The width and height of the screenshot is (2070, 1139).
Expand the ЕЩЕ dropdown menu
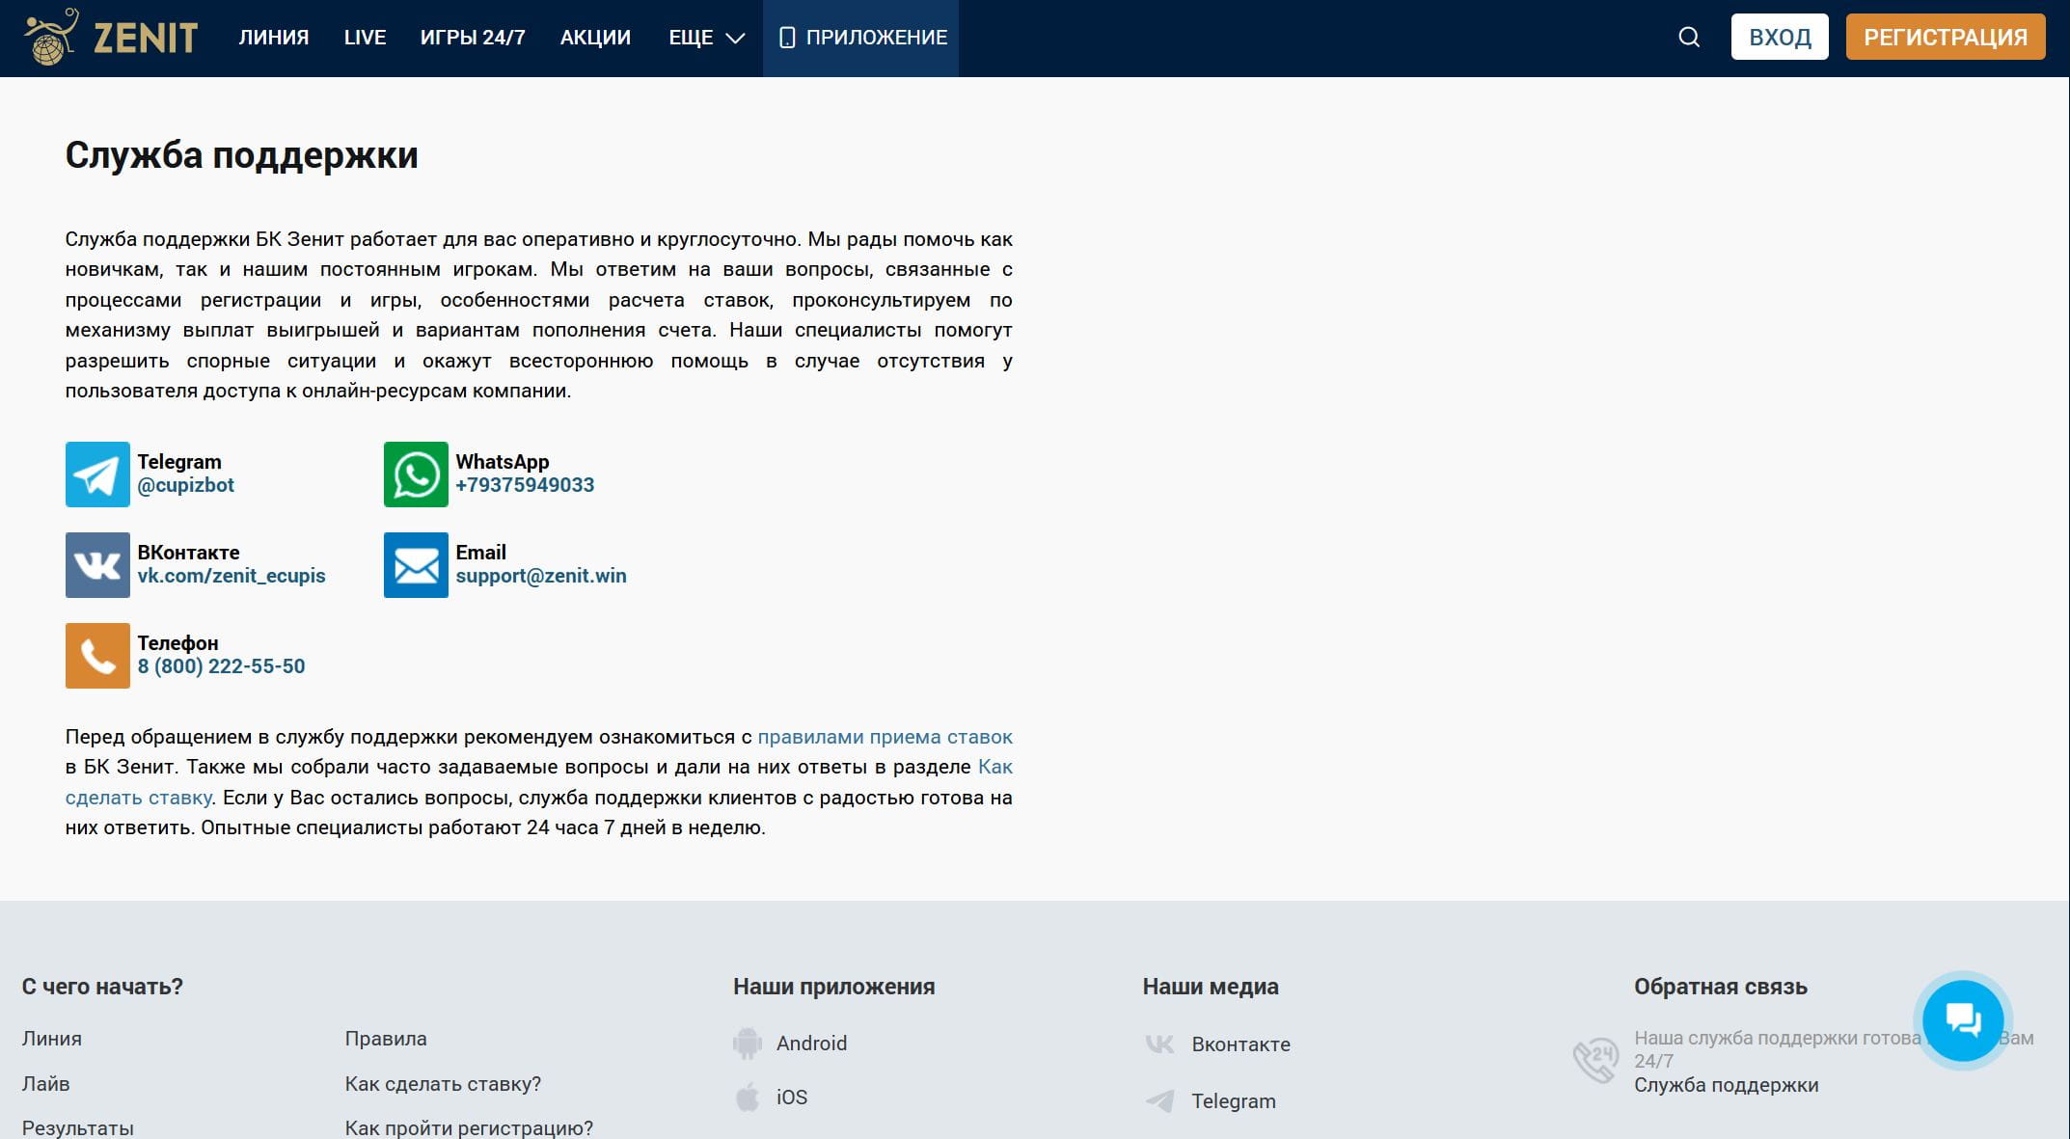pos(707,38)
